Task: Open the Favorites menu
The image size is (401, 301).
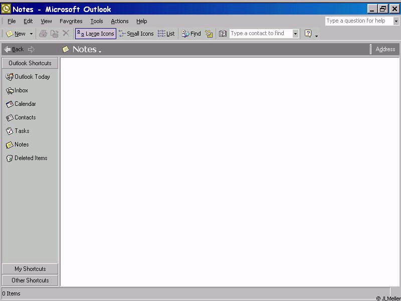Action: tap(71, 21)
